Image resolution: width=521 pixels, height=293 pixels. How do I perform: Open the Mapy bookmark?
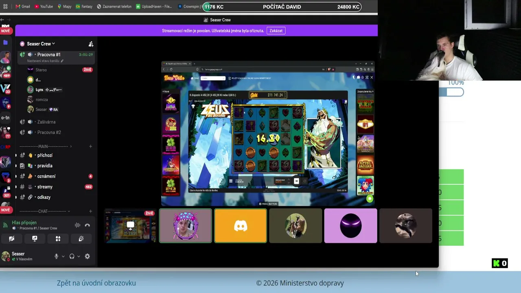(x=64, y=7)
